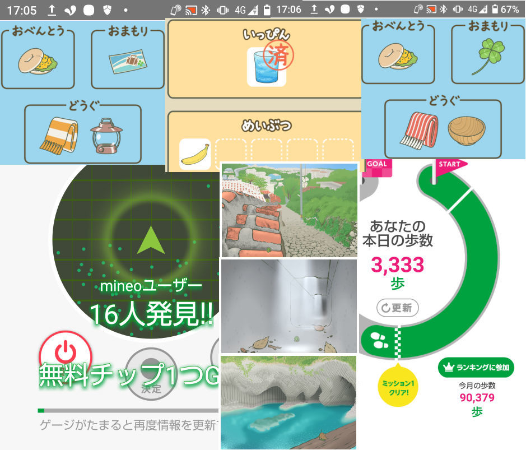Tap the 17:05 clock in status bar
This screenshot has height=450, width=526.
[x=21, y=11]
